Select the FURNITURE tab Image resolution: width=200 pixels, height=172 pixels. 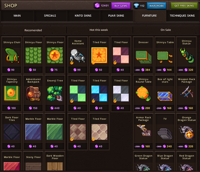pyautogui.click(x=149, y=16)
